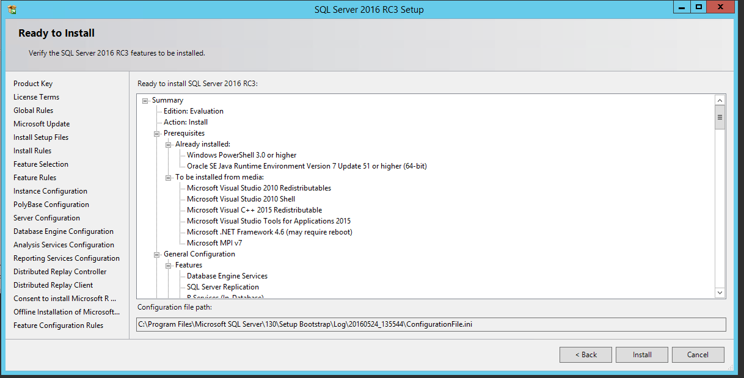Image resolution: width=744 pixels, height=378 pixels.
Task: Click the SQL Server Setup title bar icon
Action: click(12, 9)
